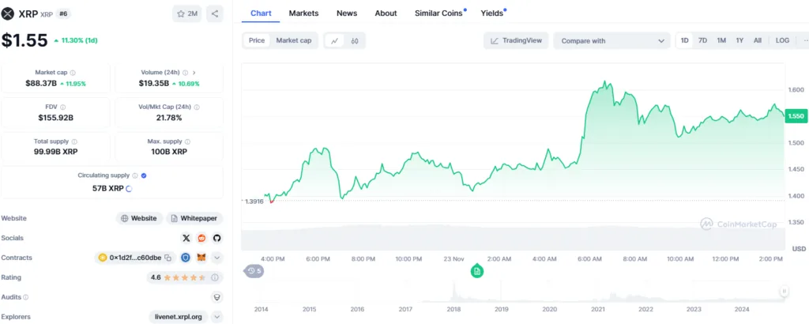Click the $155.92B FDV value

(56, 118)
